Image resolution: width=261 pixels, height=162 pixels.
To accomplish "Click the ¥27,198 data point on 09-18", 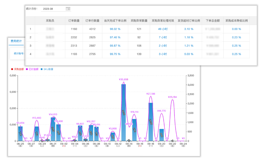I will (x=151, y=94).
